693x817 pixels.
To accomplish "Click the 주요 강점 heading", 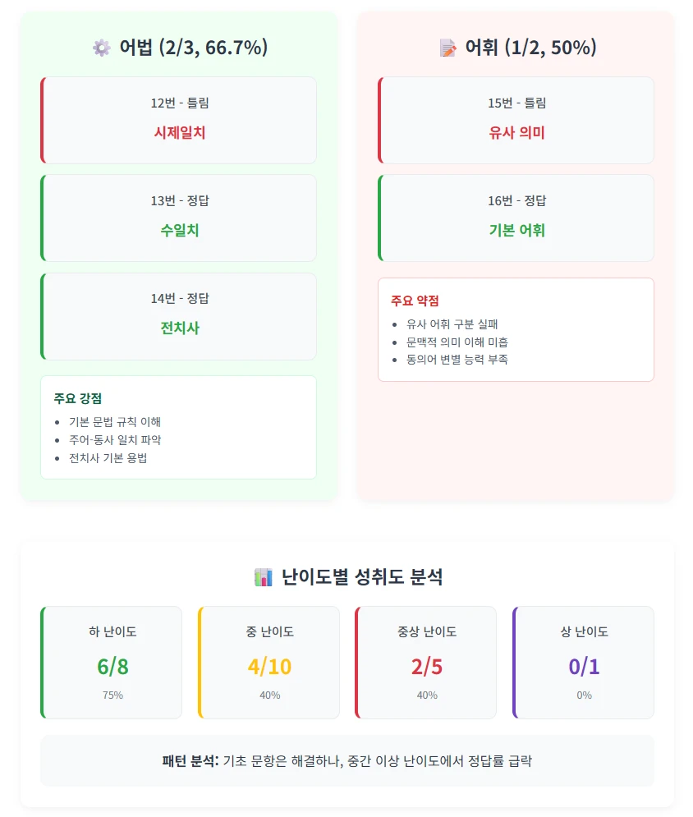I will (78, 398).
